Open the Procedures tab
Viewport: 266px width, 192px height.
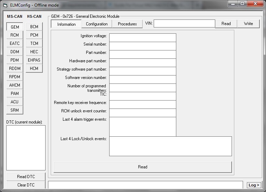pos(127,24)
